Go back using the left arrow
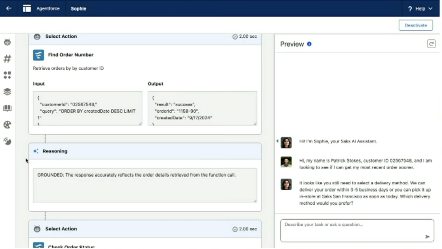 pos(9,8)
